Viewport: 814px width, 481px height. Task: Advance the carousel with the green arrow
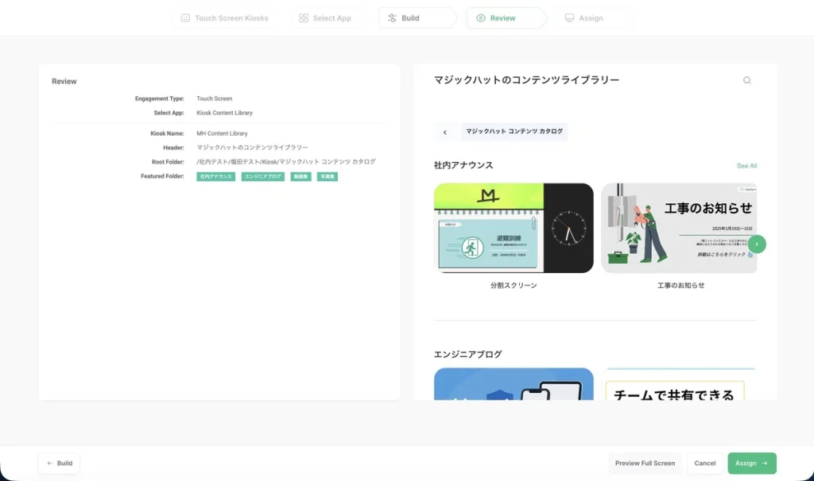[x=757, y=244]
